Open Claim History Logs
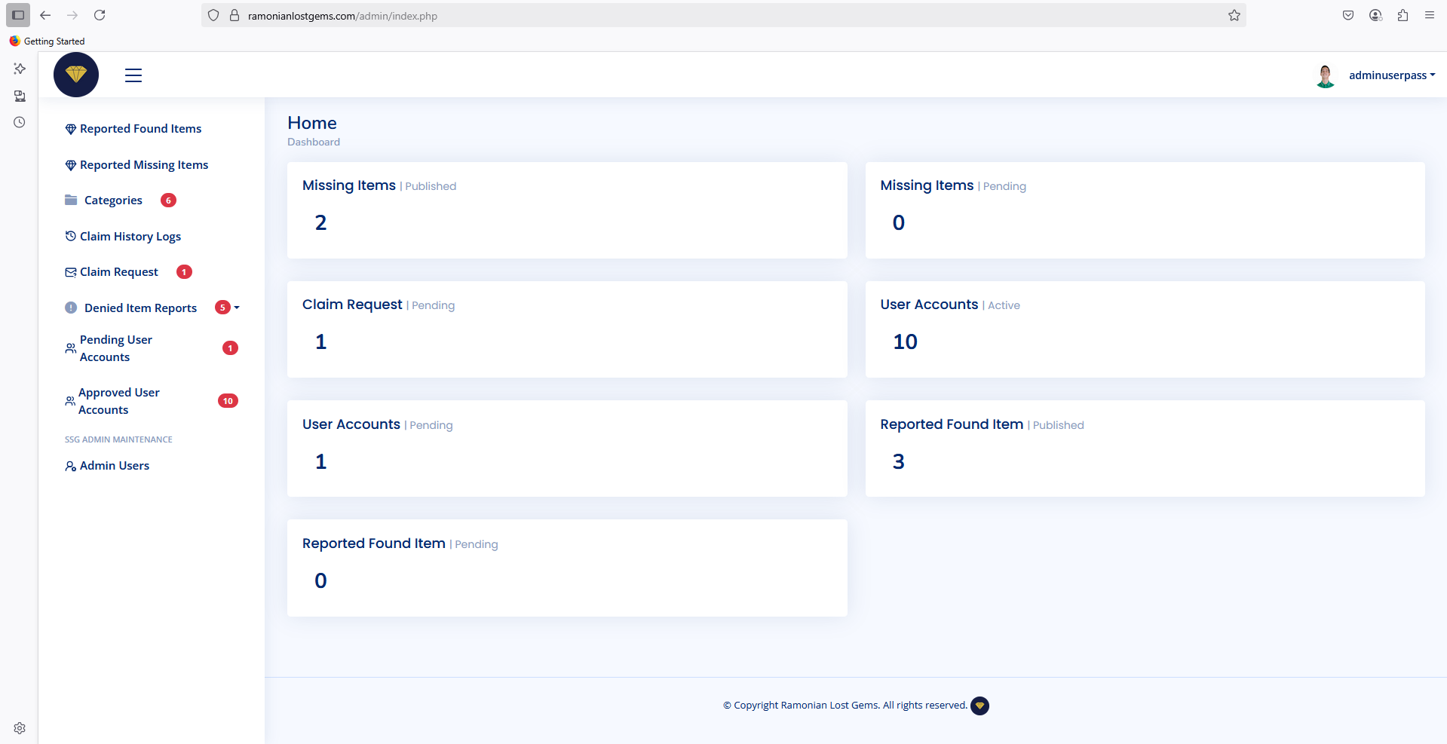 130,237
